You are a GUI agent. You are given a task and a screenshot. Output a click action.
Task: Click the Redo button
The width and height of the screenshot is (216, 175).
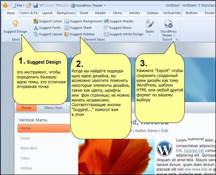click(x=62, y=6)
